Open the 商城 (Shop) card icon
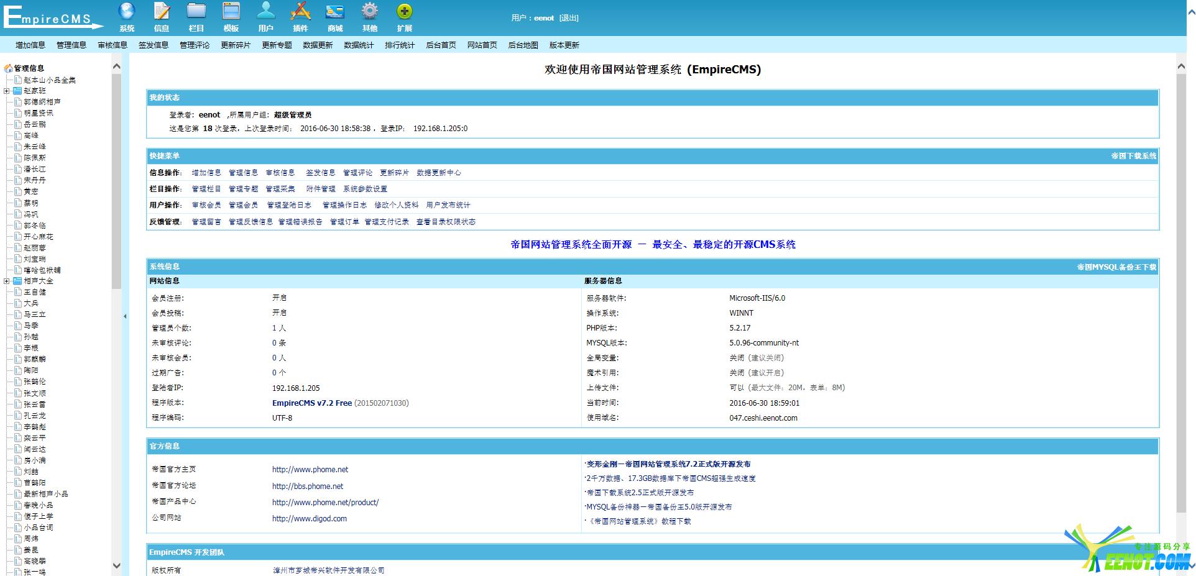Image resolution: width=1196 pixels, height=576 pixels. [x=335, y=12]
